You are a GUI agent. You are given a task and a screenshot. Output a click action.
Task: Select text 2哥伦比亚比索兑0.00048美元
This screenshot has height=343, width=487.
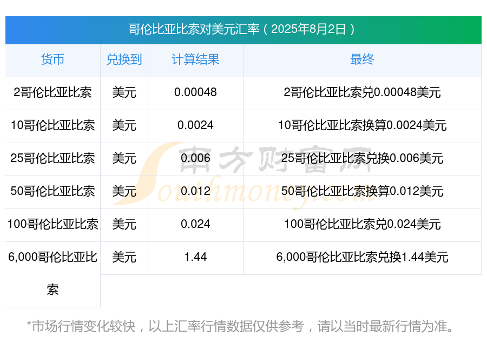(x=362, y=92)
